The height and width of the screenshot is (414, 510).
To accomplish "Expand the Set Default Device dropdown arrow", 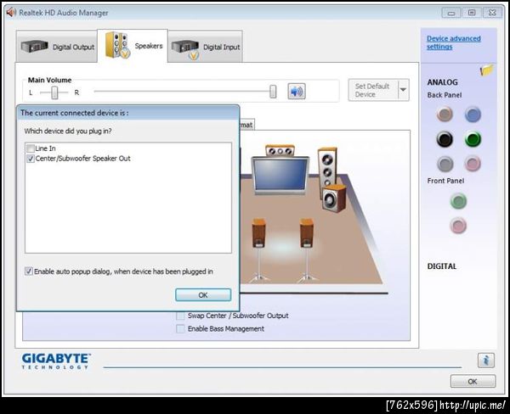I will click(403, 90).
